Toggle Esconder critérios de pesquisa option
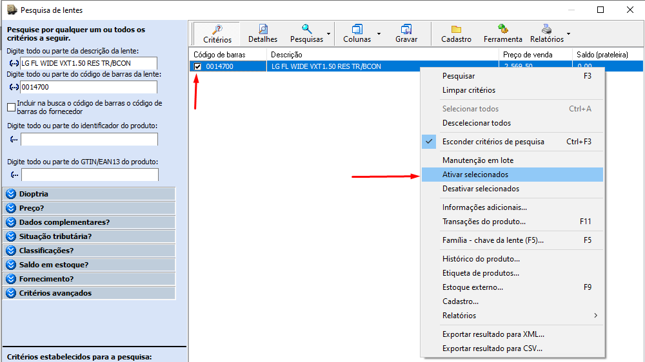 (493, 142)
